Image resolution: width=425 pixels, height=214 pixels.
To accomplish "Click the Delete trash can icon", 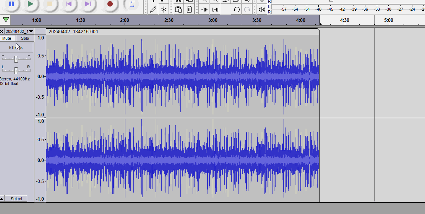I will [189, 10].
